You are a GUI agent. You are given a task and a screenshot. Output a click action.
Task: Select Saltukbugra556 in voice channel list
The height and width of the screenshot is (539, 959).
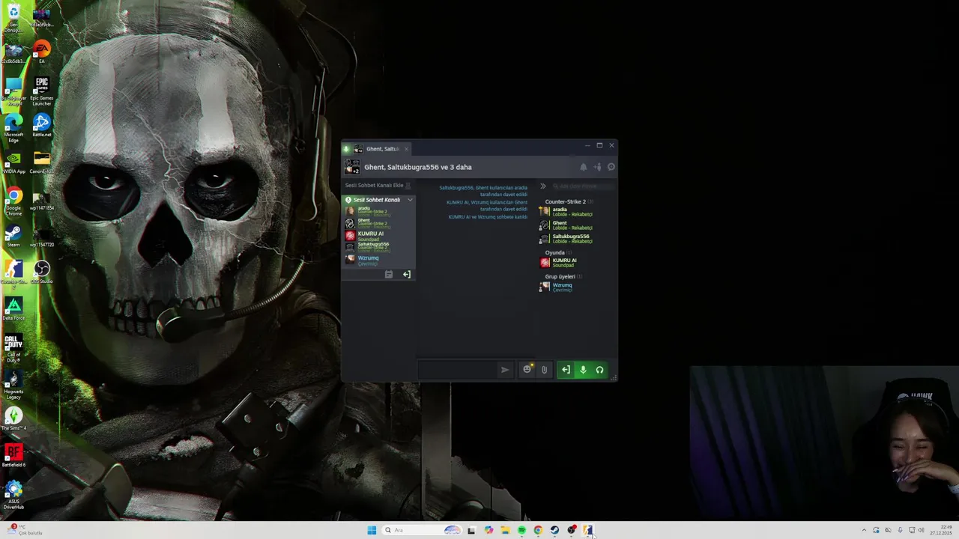pyautogui.click(x=378, y=246)
